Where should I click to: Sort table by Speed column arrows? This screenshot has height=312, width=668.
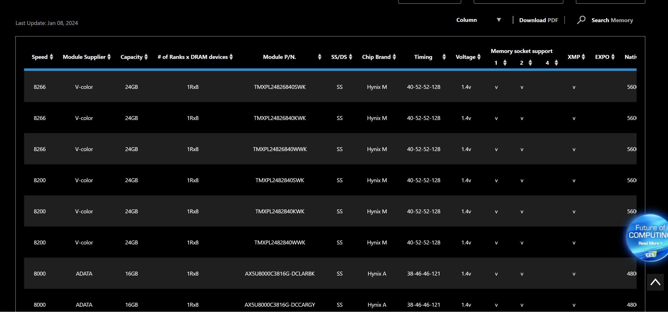(x=51, y=57)
